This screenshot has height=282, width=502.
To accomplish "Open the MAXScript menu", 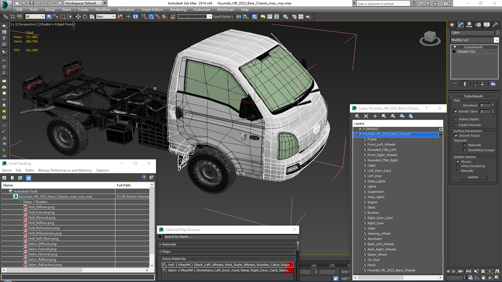I will [225, 10].
